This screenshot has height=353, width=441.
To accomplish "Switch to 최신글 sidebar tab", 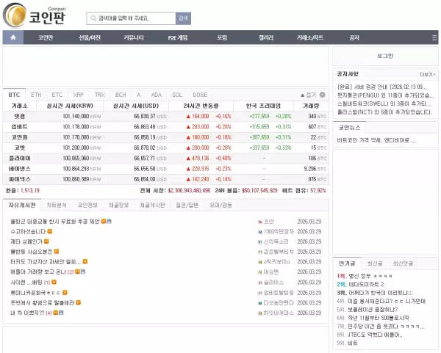I will 375,263.
